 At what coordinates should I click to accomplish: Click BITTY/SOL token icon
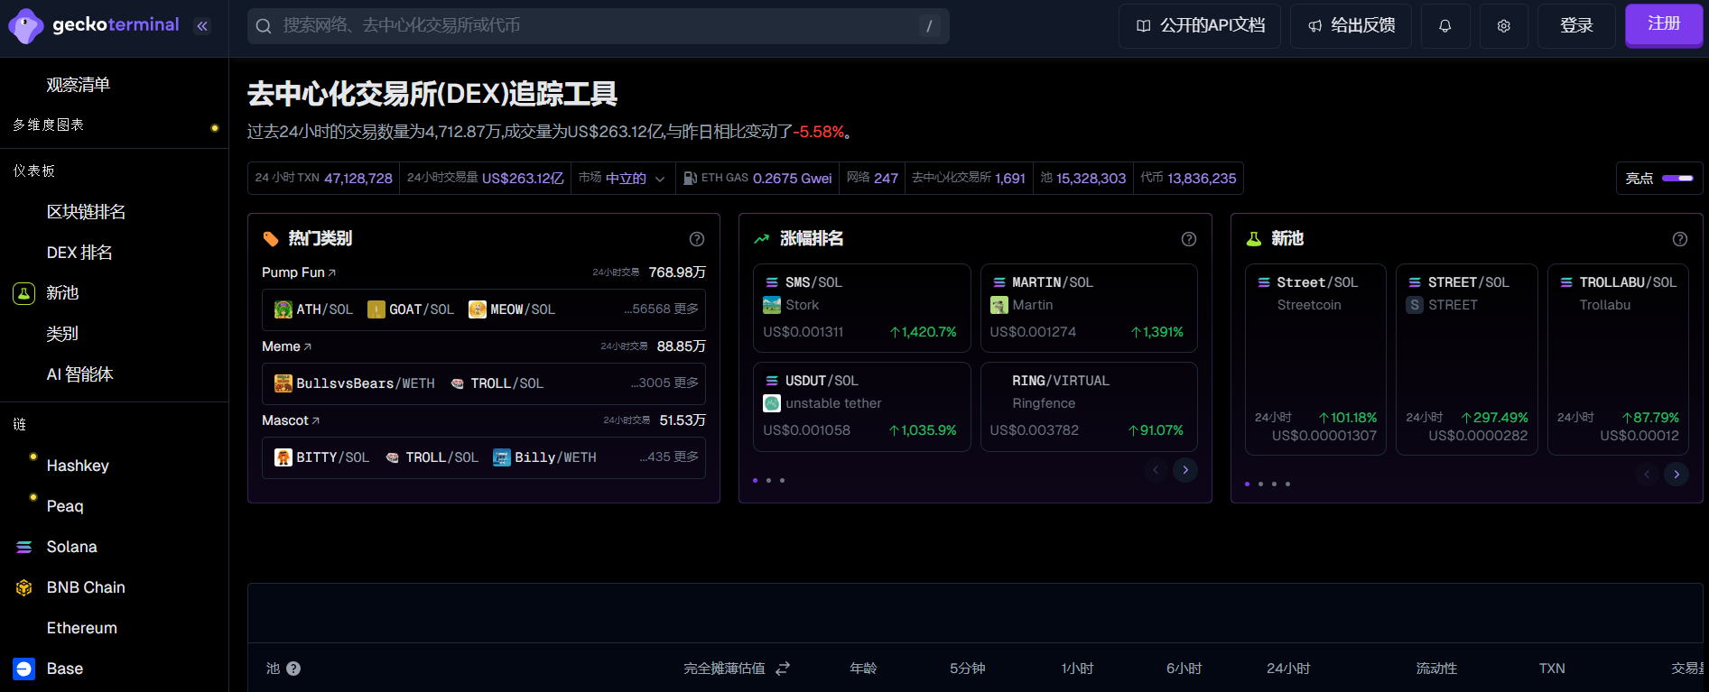tap(283, 457)
